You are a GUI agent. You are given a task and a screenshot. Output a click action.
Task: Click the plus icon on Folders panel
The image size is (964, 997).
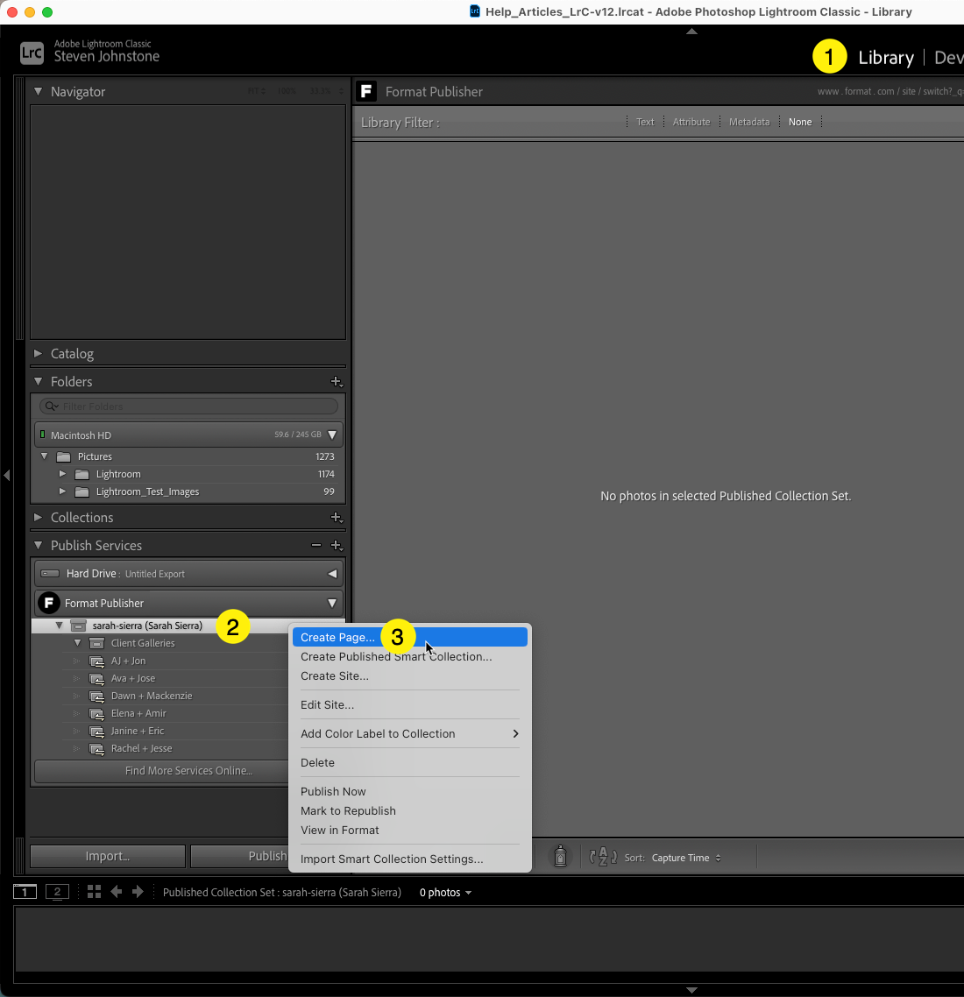(x=336, y=382)
